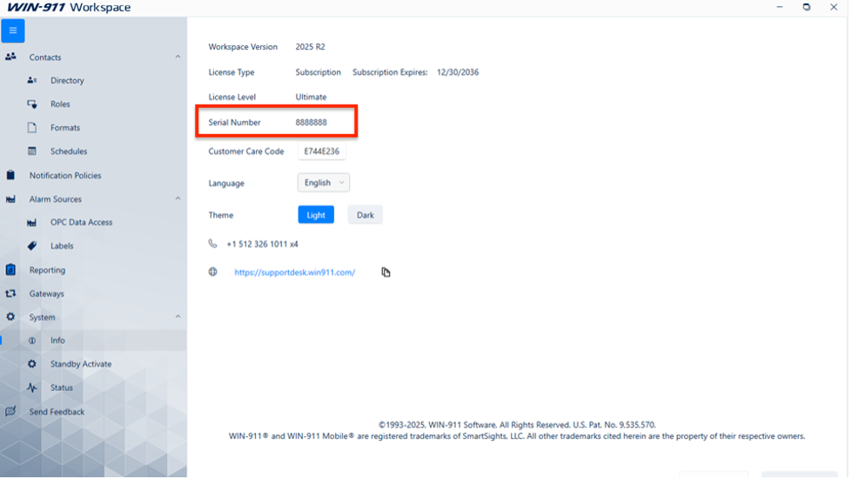Click the License Level value Ultimate
Image resolution: width=852 pixels, height=479 pixels.
pyautogui.click(x=311, y=97)
